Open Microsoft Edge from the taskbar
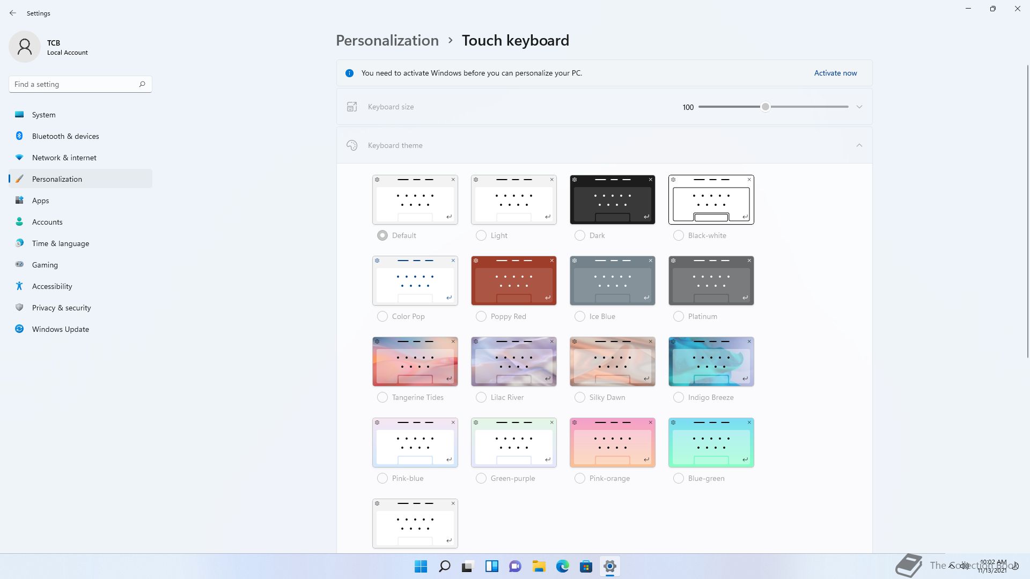1030x579 pixels. [562, 566]
